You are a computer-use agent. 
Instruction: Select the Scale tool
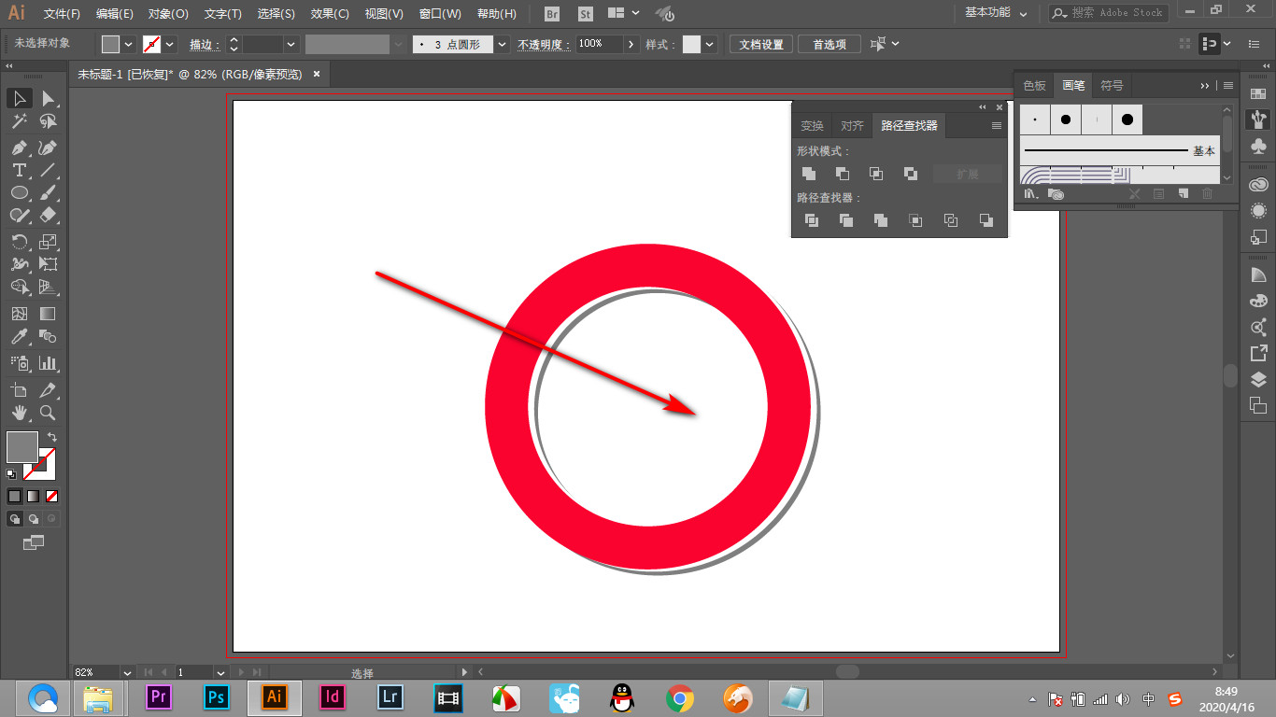tap(49, 242)
